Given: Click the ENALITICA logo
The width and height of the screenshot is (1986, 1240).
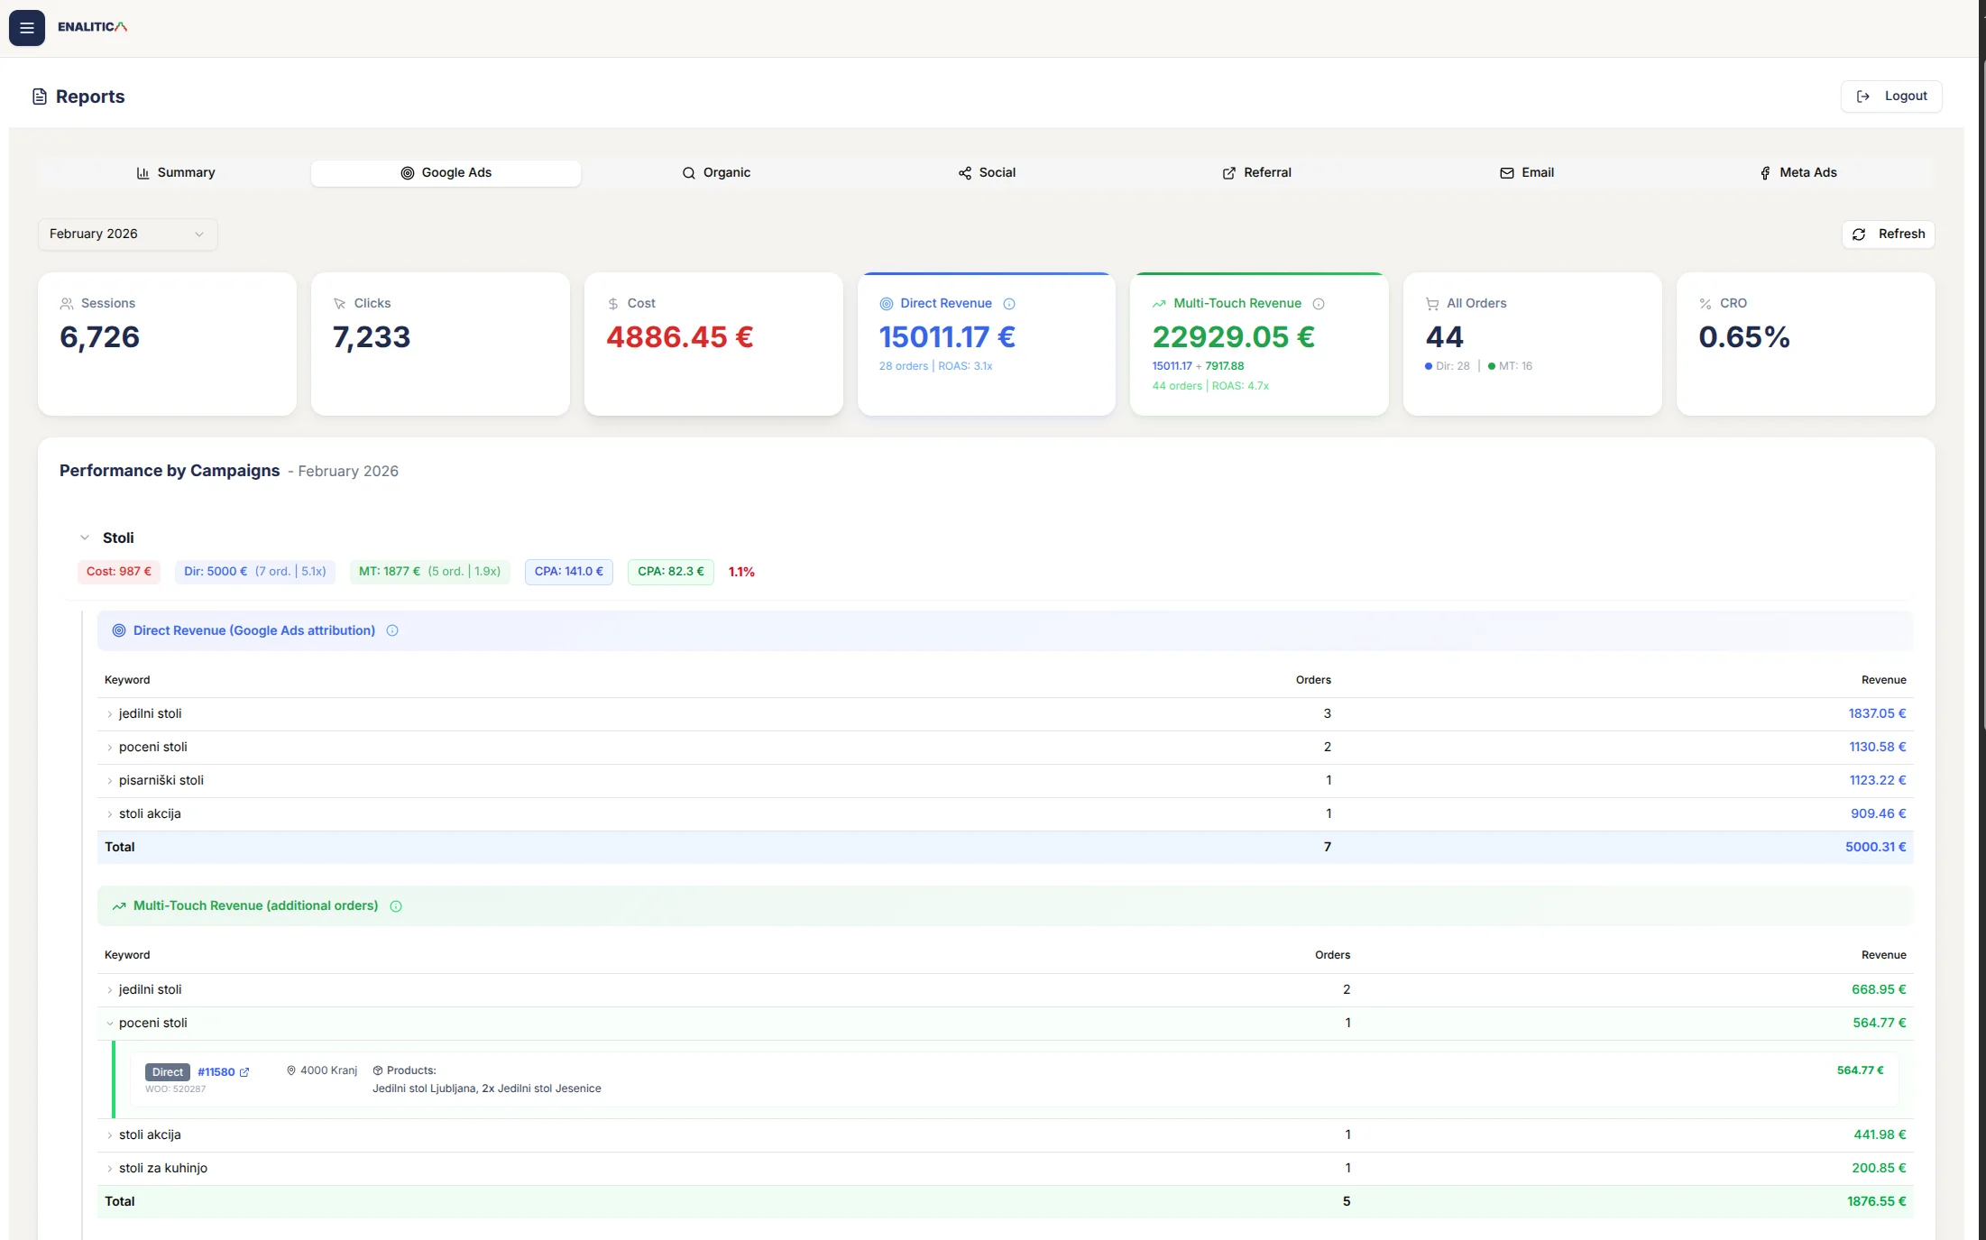Looking at the screenshot, I should point(91,27).
